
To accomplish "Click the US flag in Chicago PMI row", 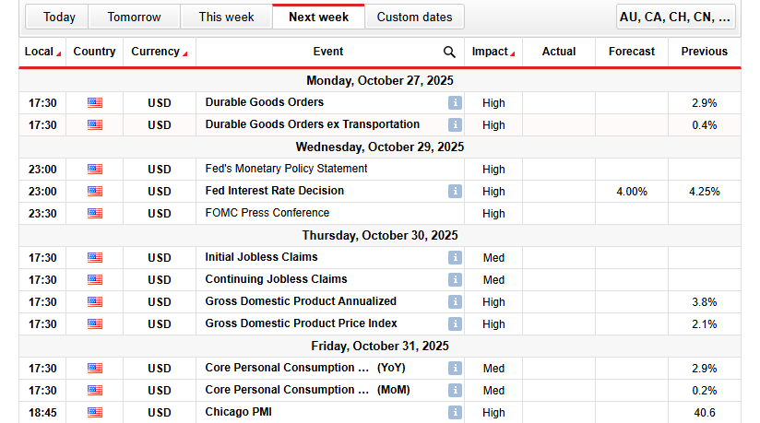I will click(95, 413).
